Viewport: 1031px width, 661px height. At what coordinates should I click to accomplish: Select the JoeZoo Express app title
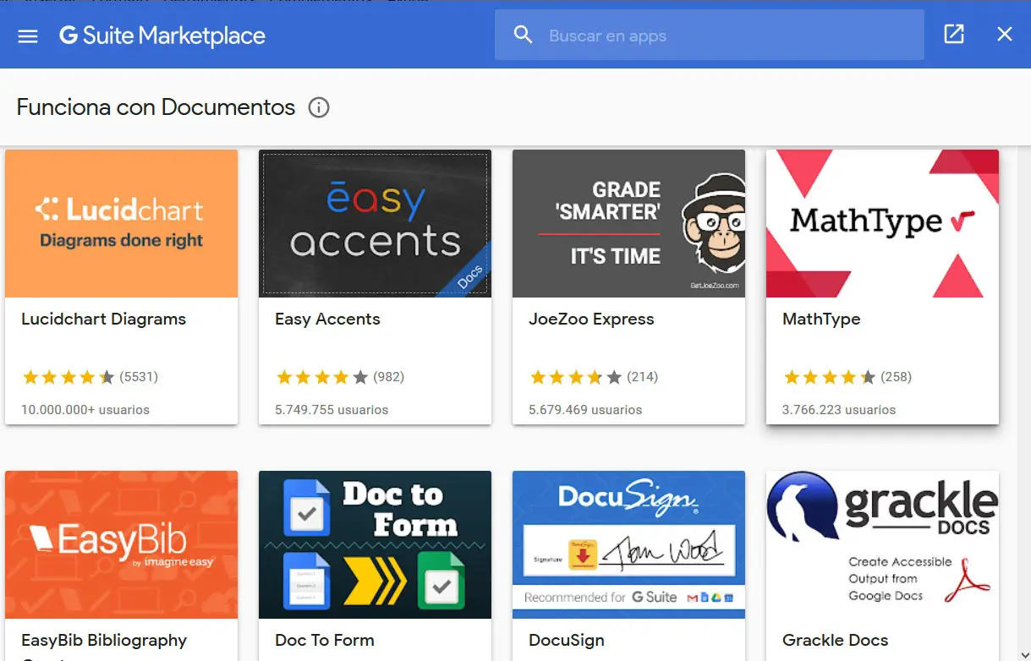click(591, 320)
